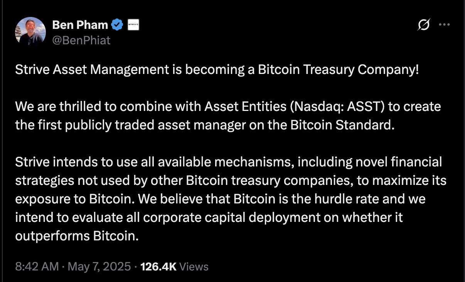Open Ben Pham's profile name link
The width and height of the screenshot is (465, 282).
pos(79,24)
